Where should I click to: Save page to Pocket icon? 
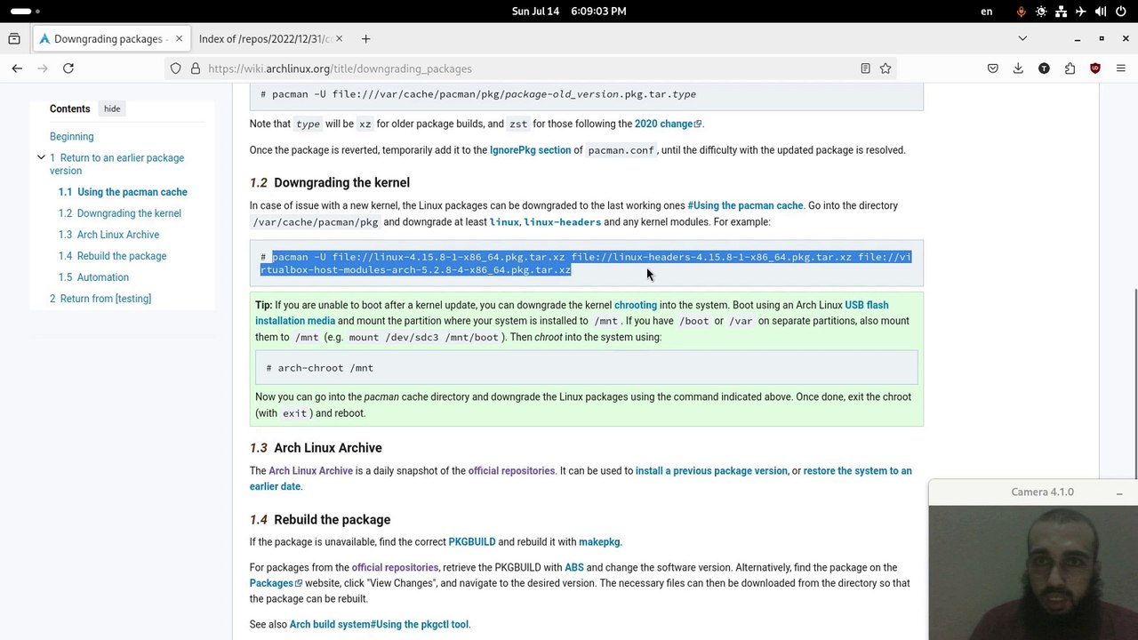pos(993,68)
